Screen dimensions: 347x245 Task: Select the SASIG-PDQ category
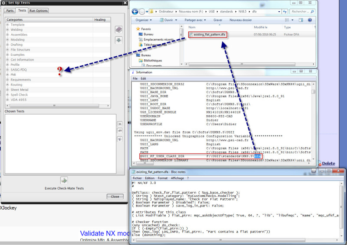click(19, 70)
